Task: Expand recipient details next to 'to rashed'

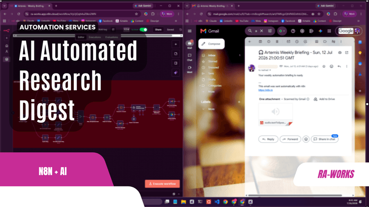Action: (x=270, y=70)
